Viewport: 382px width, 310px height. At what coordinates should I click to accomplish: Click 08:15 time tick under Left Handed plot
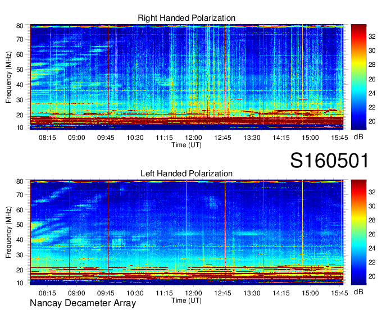(47, 293)
